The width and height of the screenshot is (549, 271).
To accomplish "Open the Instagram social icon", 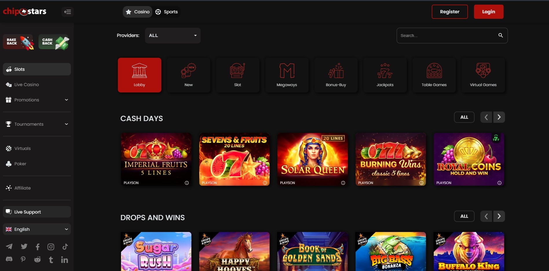I will 51,247.
